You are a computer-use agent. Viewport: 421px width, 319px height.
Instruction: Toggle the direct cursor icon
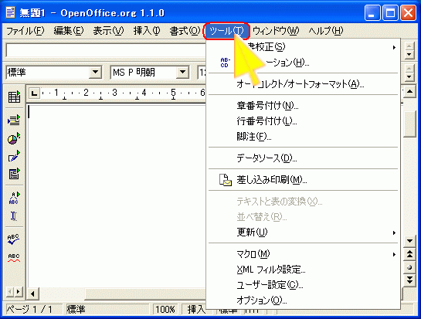tap(14, 216)
